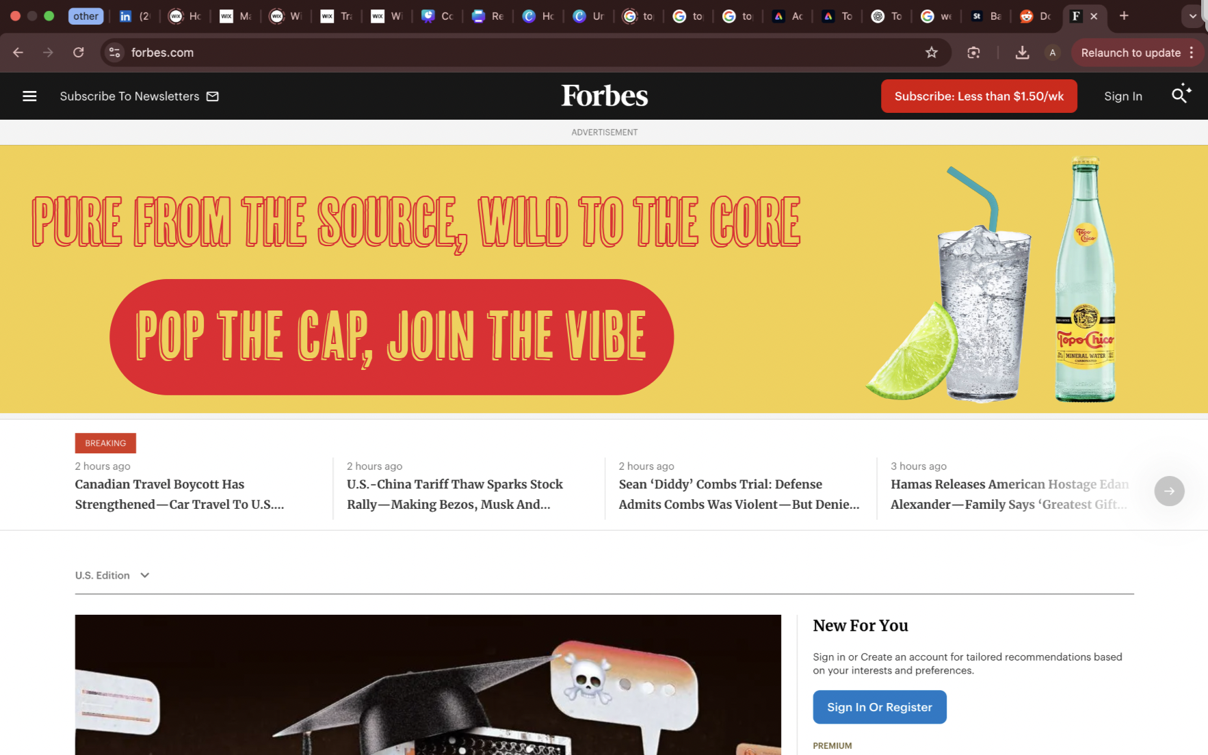The width and height of the screenshot is (1208, 755).
Task: Open the 'other' tab group label
Action: point(86,16)
